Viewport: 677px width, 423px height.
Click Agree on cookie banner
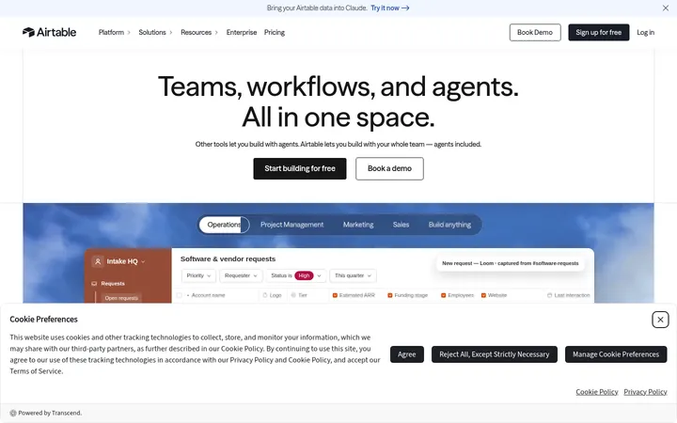tap(407, 354)
